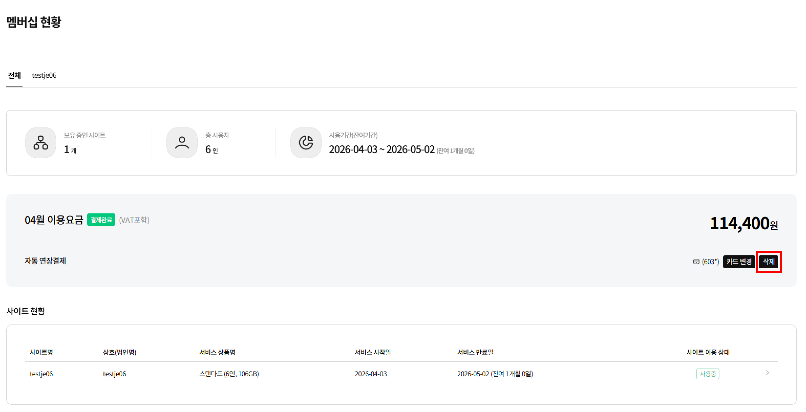Screen dimensions: 806x412
Task: Click the usage period pie-chart icon
Action: (306, 143)
